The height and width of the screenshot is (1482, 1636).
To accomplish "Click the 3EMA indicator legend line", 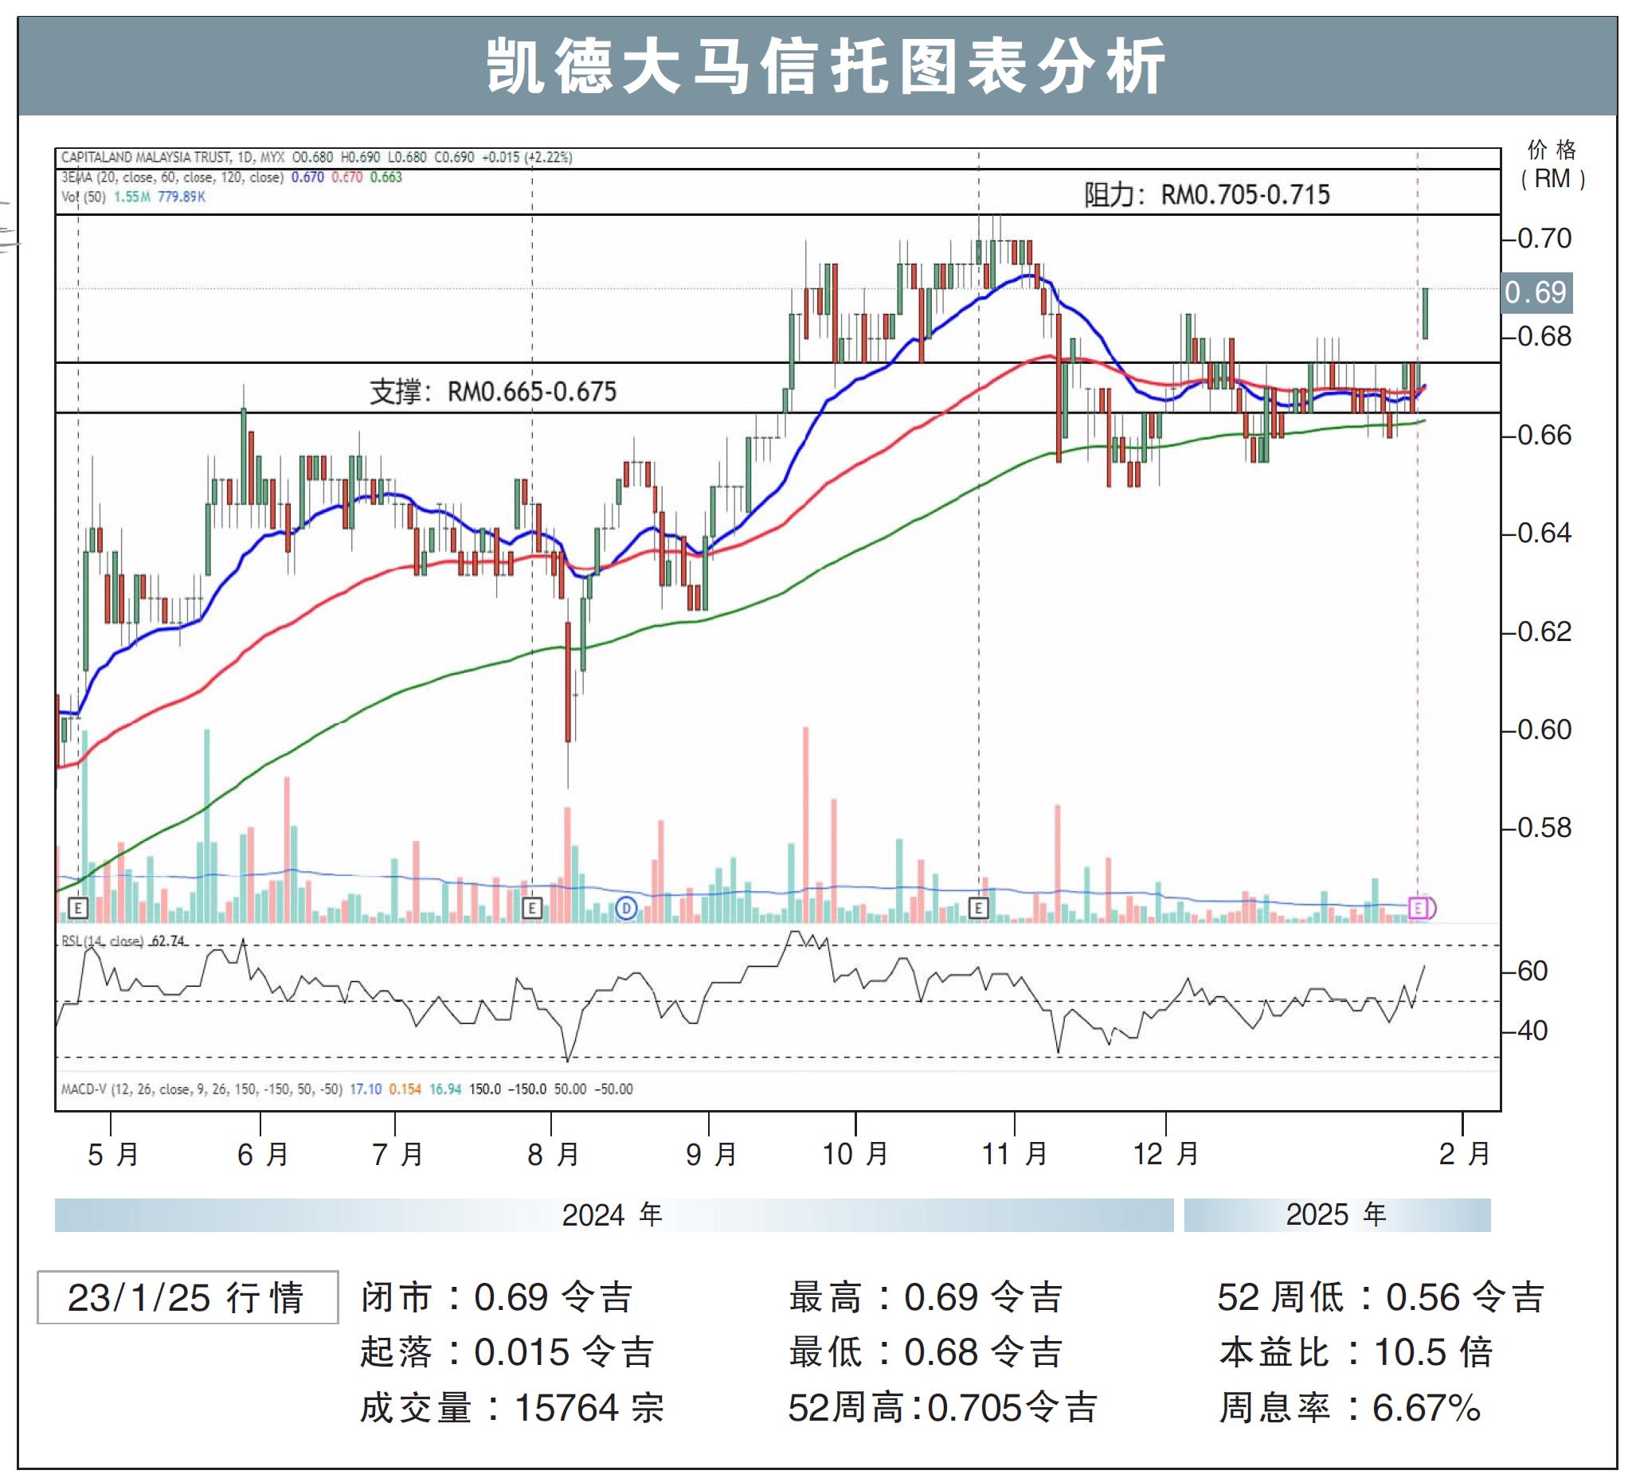I will point(231,177).
